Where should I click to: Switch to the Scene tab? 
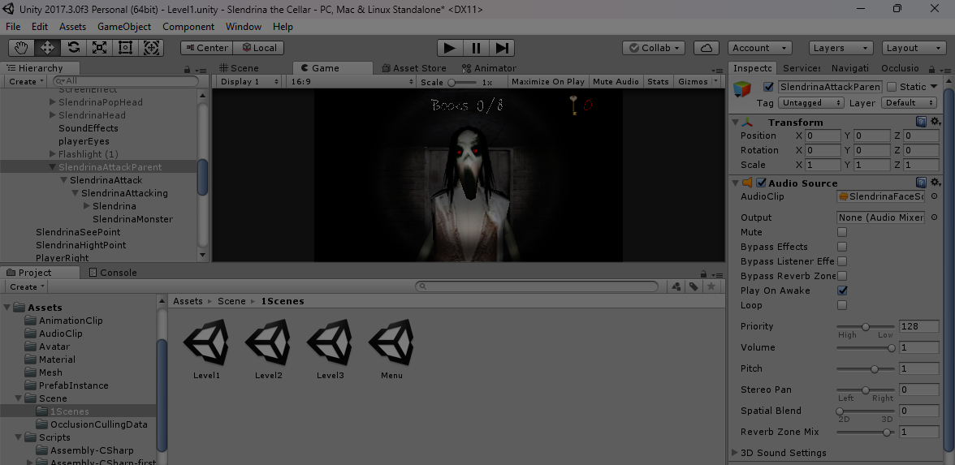(x=239, y=68)
